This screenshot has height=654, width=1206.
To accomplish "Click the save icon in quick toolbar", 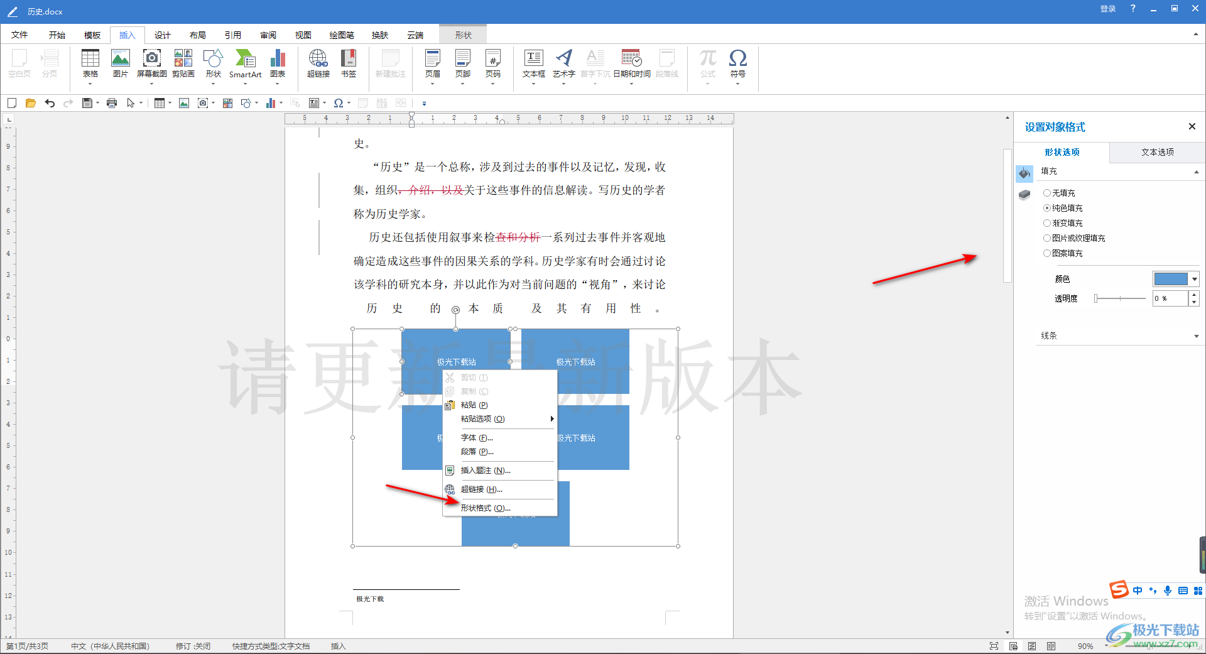I will click(x=87, y=103).
